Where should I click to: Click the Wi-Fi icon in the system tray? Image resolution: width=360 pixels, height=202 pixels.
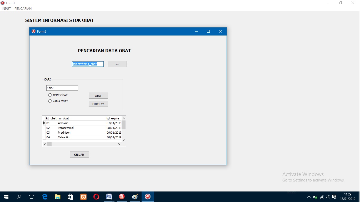322,196
